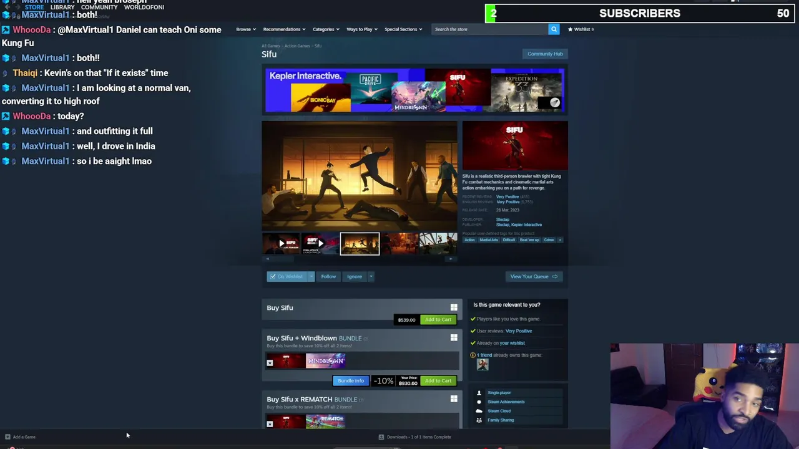Click the All Games breadcrumb
The image size is (799, 449).
[x=271, y=46]
